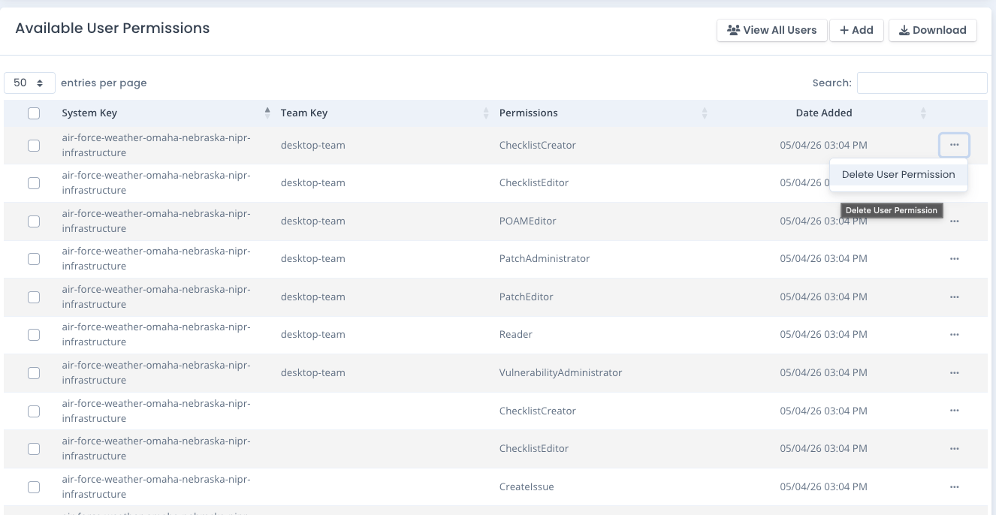The height and width of the screenshot is (515, 996).
Task: Check the desktop-team ChecklistEditor row checkbox
Action: (x=34, y=183)
